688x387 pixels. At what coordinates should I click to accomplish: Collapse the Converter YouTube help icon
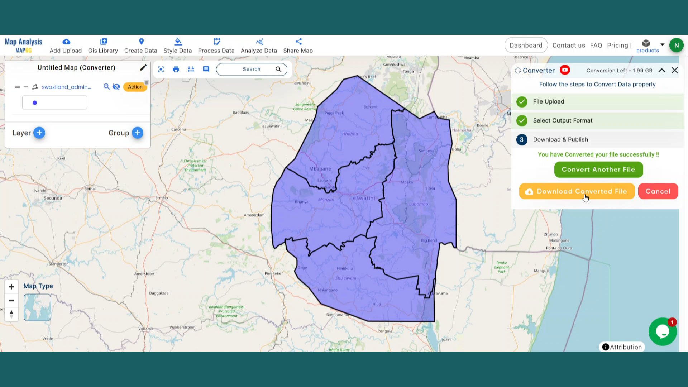pos(565,70)
